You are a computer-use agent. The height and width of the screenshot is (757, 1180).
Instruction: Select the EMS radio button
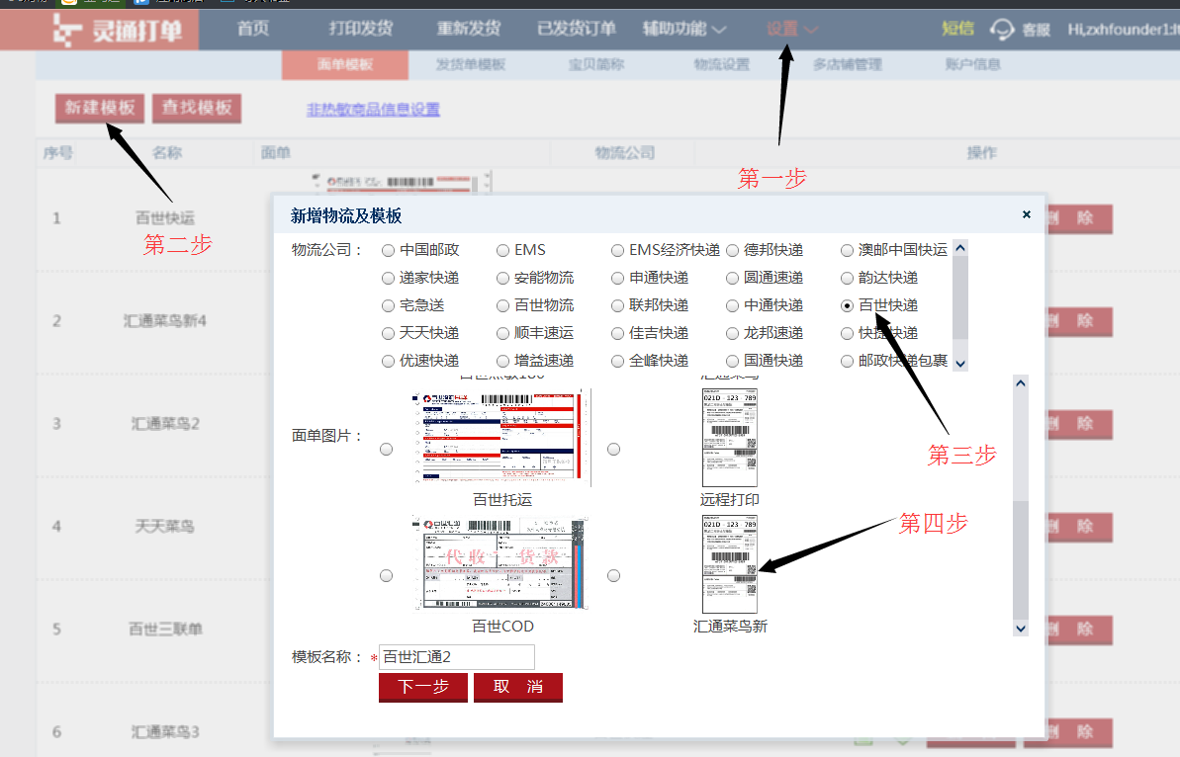pyautogui.click(x=502, y=250)
